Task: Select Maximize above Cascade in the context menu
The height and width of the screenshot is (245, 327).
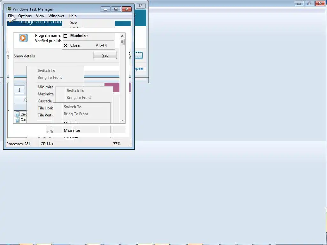Action: 46,94
